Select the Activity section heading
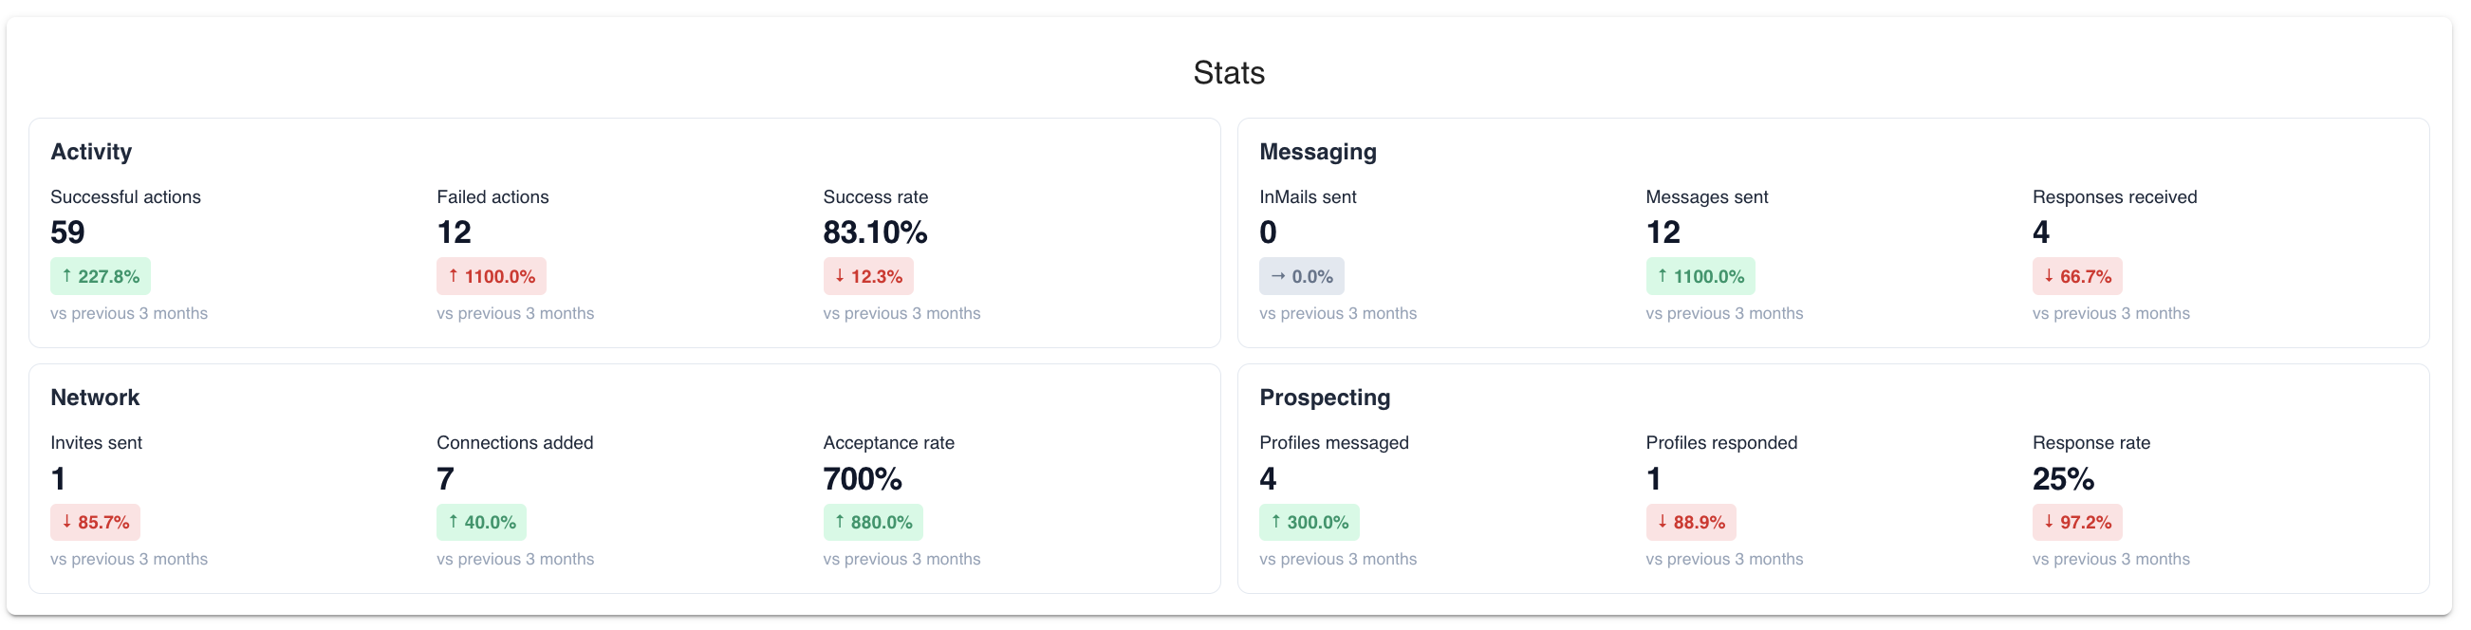Screen dimensions: 2471x630 (x=91, y=152)
